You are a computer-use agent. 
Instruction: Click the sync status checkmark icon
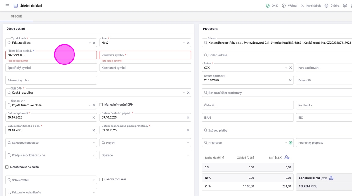(268, 6)
